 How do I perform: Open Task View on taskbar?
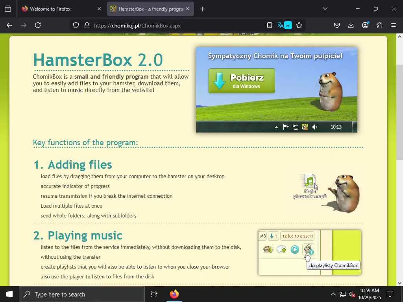[x=154, y=294]
